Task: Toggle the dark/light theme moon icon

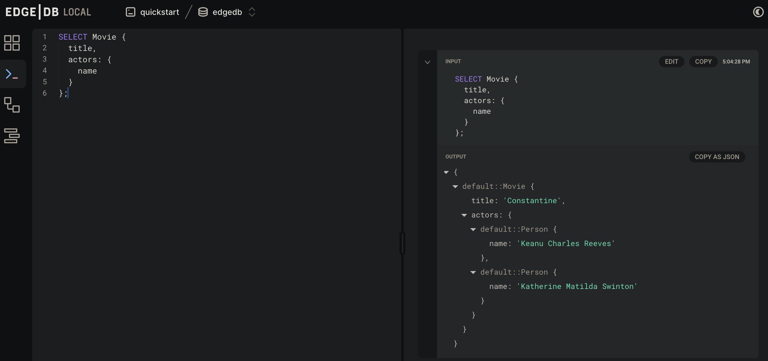Action: coord(758,12)
